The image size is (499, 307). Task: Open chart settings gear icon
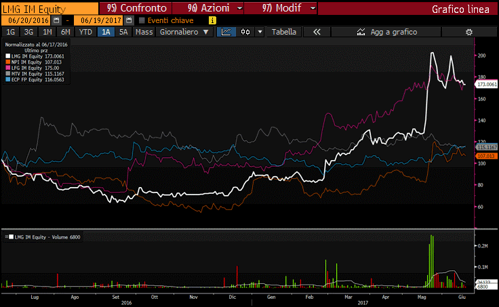click(468, 32)
